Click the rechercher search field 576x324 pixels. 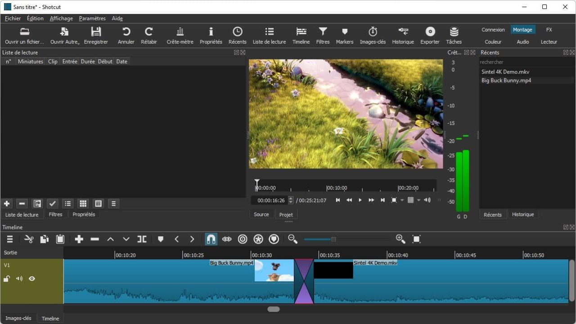(x=526, y=62)
